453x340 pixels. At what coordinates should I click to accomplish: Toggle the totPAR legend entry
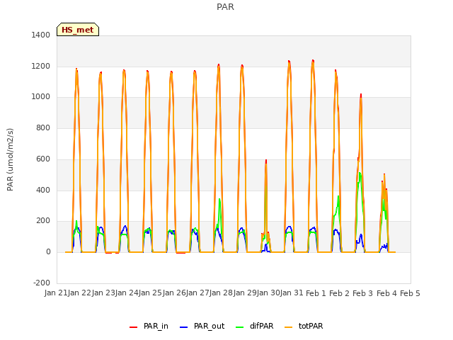[304, 326]
